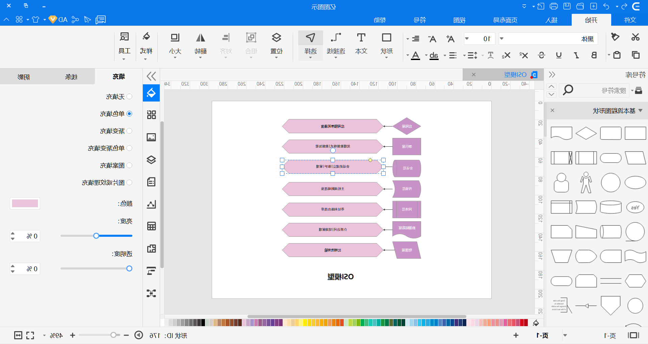Switch to the View (视图) ribbon tab
This screenshot has height=344, width=648.
pos(460,20)
